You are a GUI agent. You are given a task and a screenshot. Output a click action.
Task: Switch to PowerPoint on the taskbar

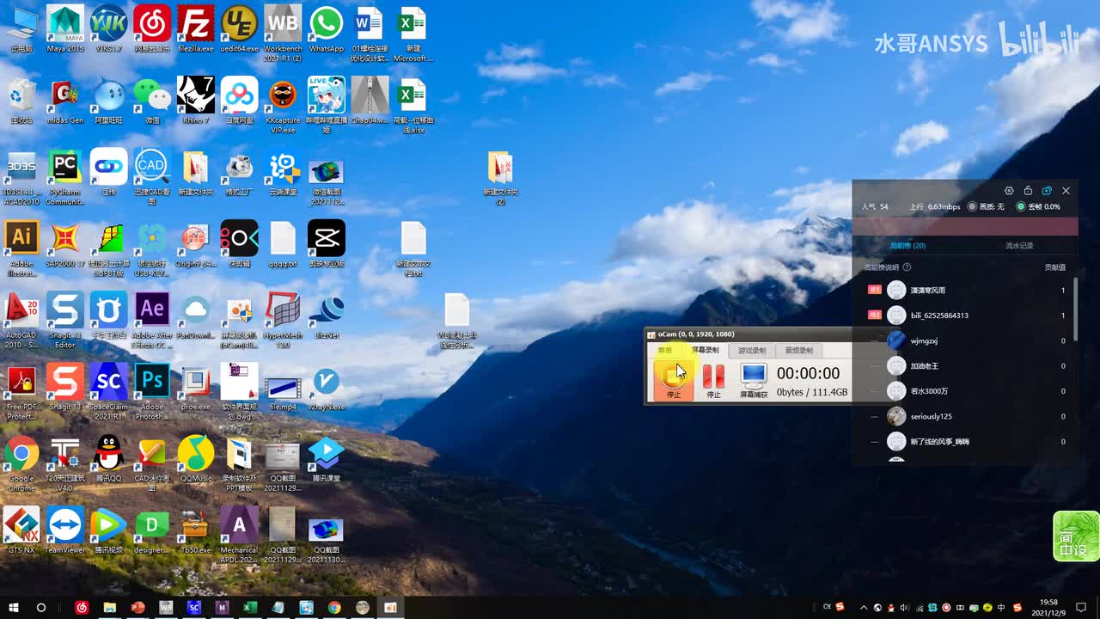pyautogui.click(x=137, y=608)
